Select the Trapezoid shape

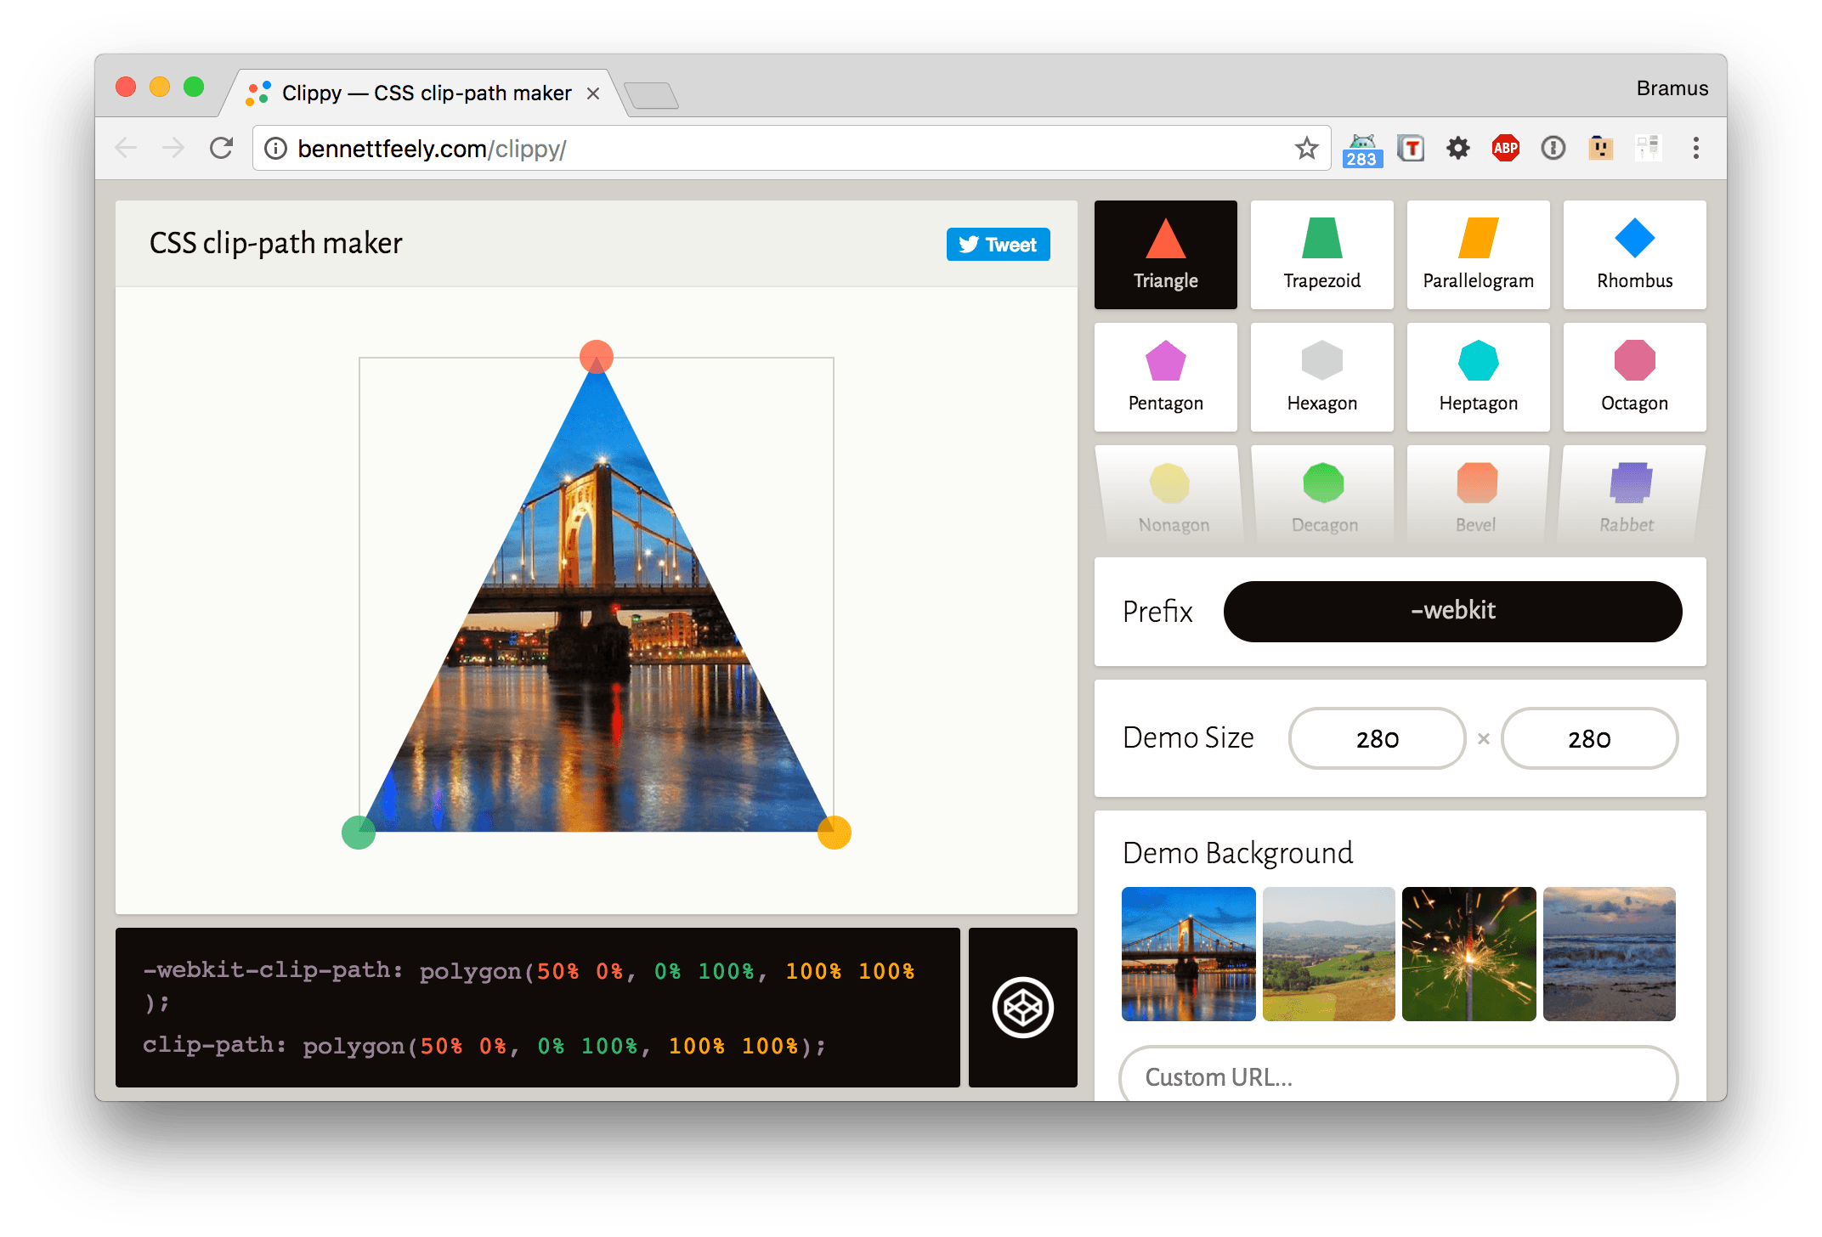click(1321, 255)
